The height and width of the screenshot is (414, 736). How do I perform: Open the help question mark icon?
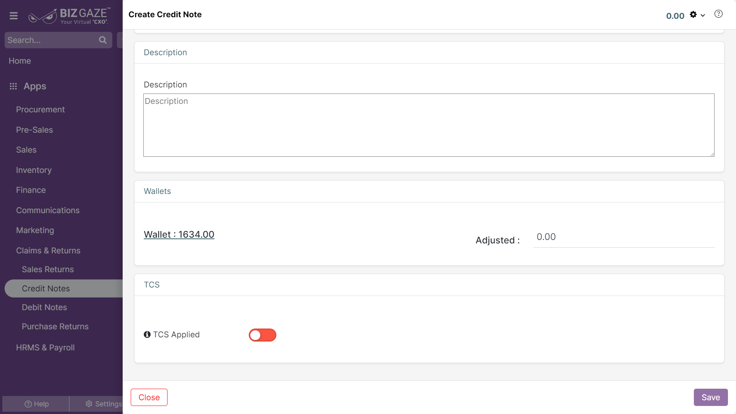[x=718, y=14]
